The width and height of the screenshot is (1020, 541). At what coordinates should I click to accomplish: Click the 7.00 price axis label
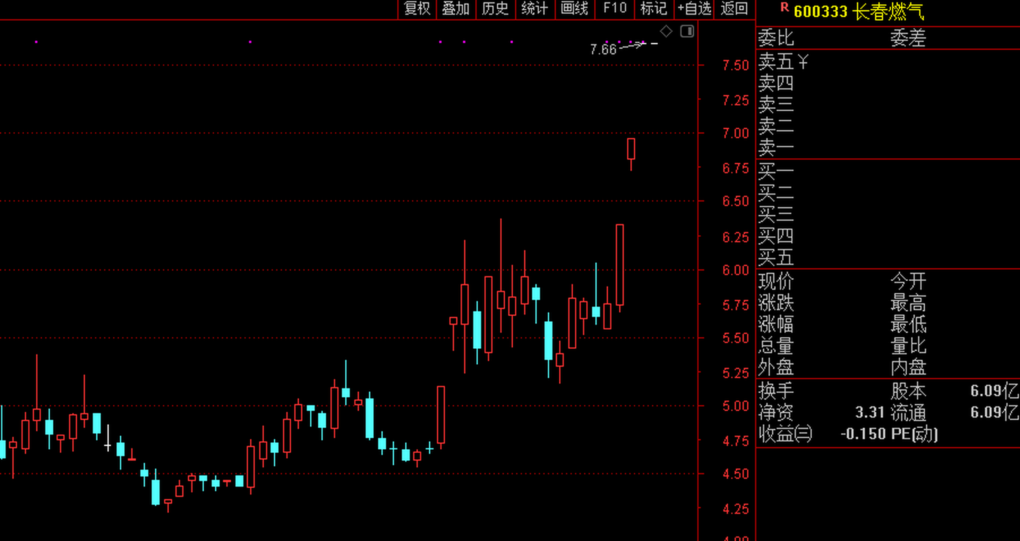coord(736,133)
